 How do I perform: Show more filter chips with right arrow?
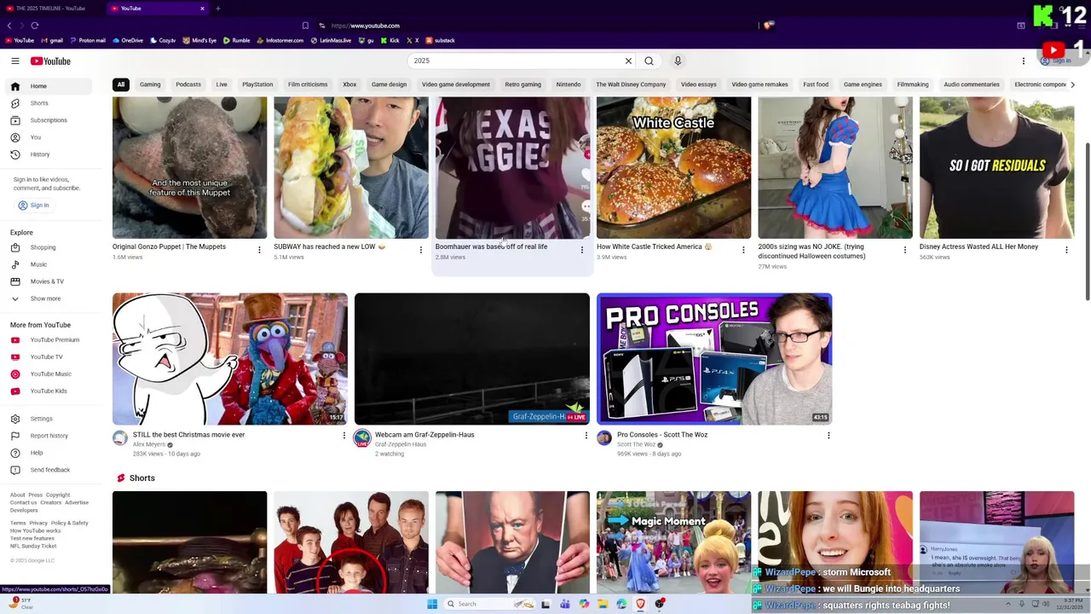pyautogui.click(x=1072, y=84)
